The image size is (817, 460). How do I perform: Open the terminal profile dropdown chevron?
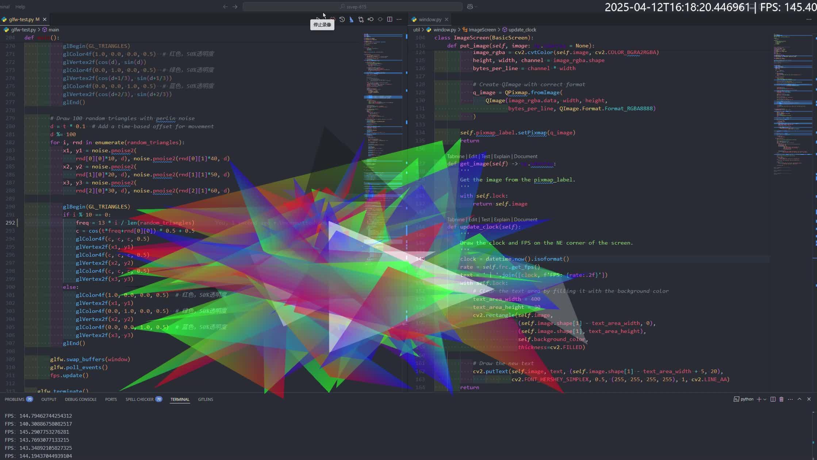[x=765, y=399]
